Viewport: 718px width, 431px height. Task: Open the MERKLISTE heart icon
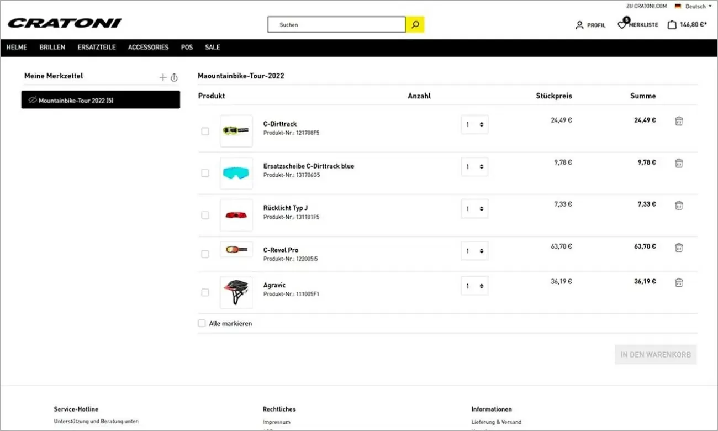pyautogui.click(x=623, y=25)
